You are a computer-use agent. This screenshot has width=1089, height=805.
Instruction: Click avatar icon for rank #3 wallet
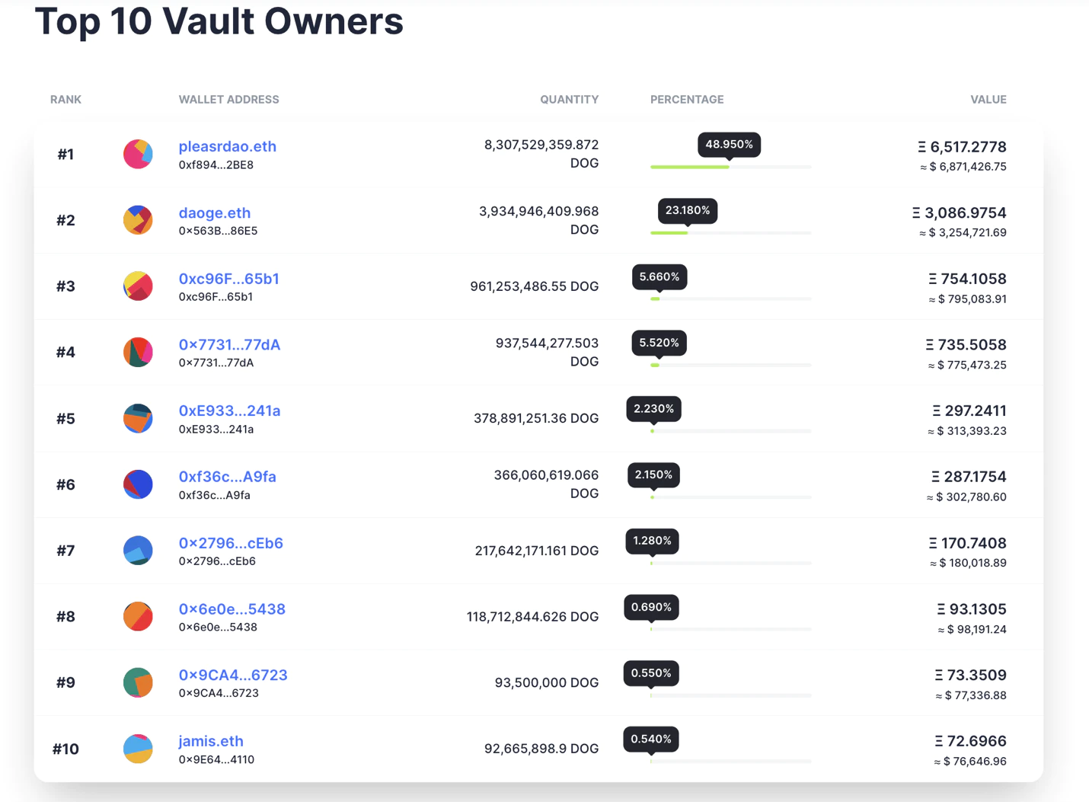(x=138, y=286)
